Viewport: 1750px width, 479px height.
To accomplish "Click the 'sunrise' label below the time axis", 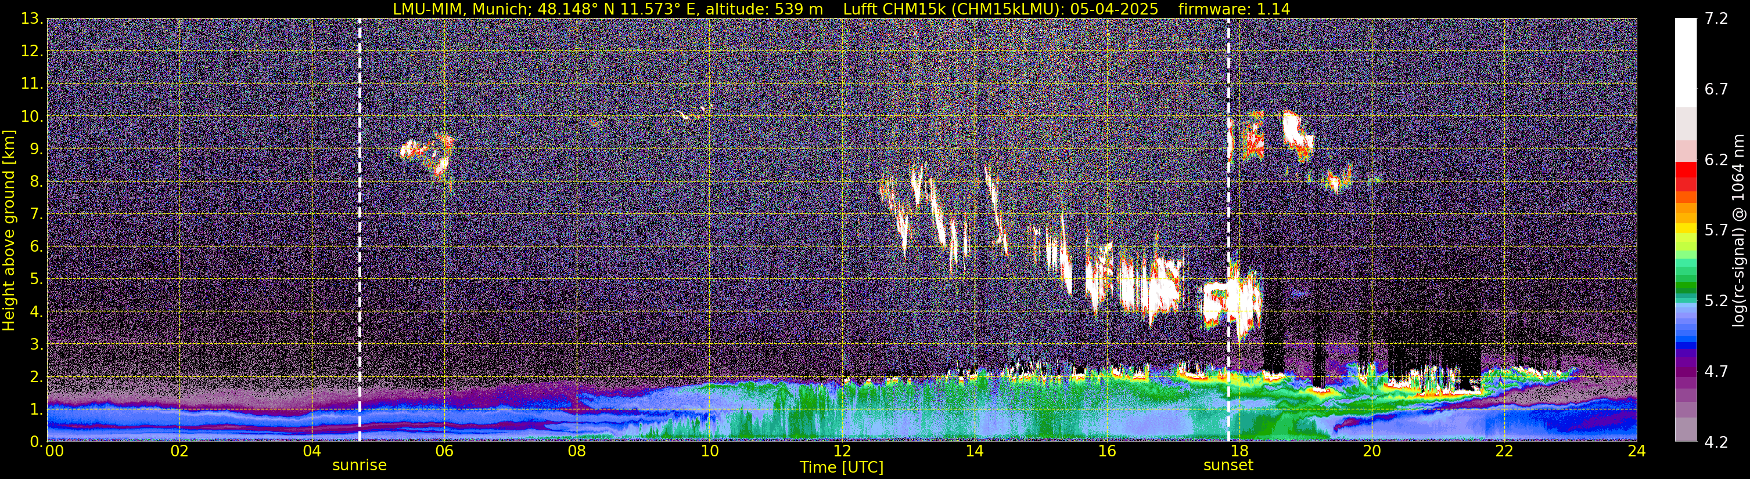I will tap(360, 466).
